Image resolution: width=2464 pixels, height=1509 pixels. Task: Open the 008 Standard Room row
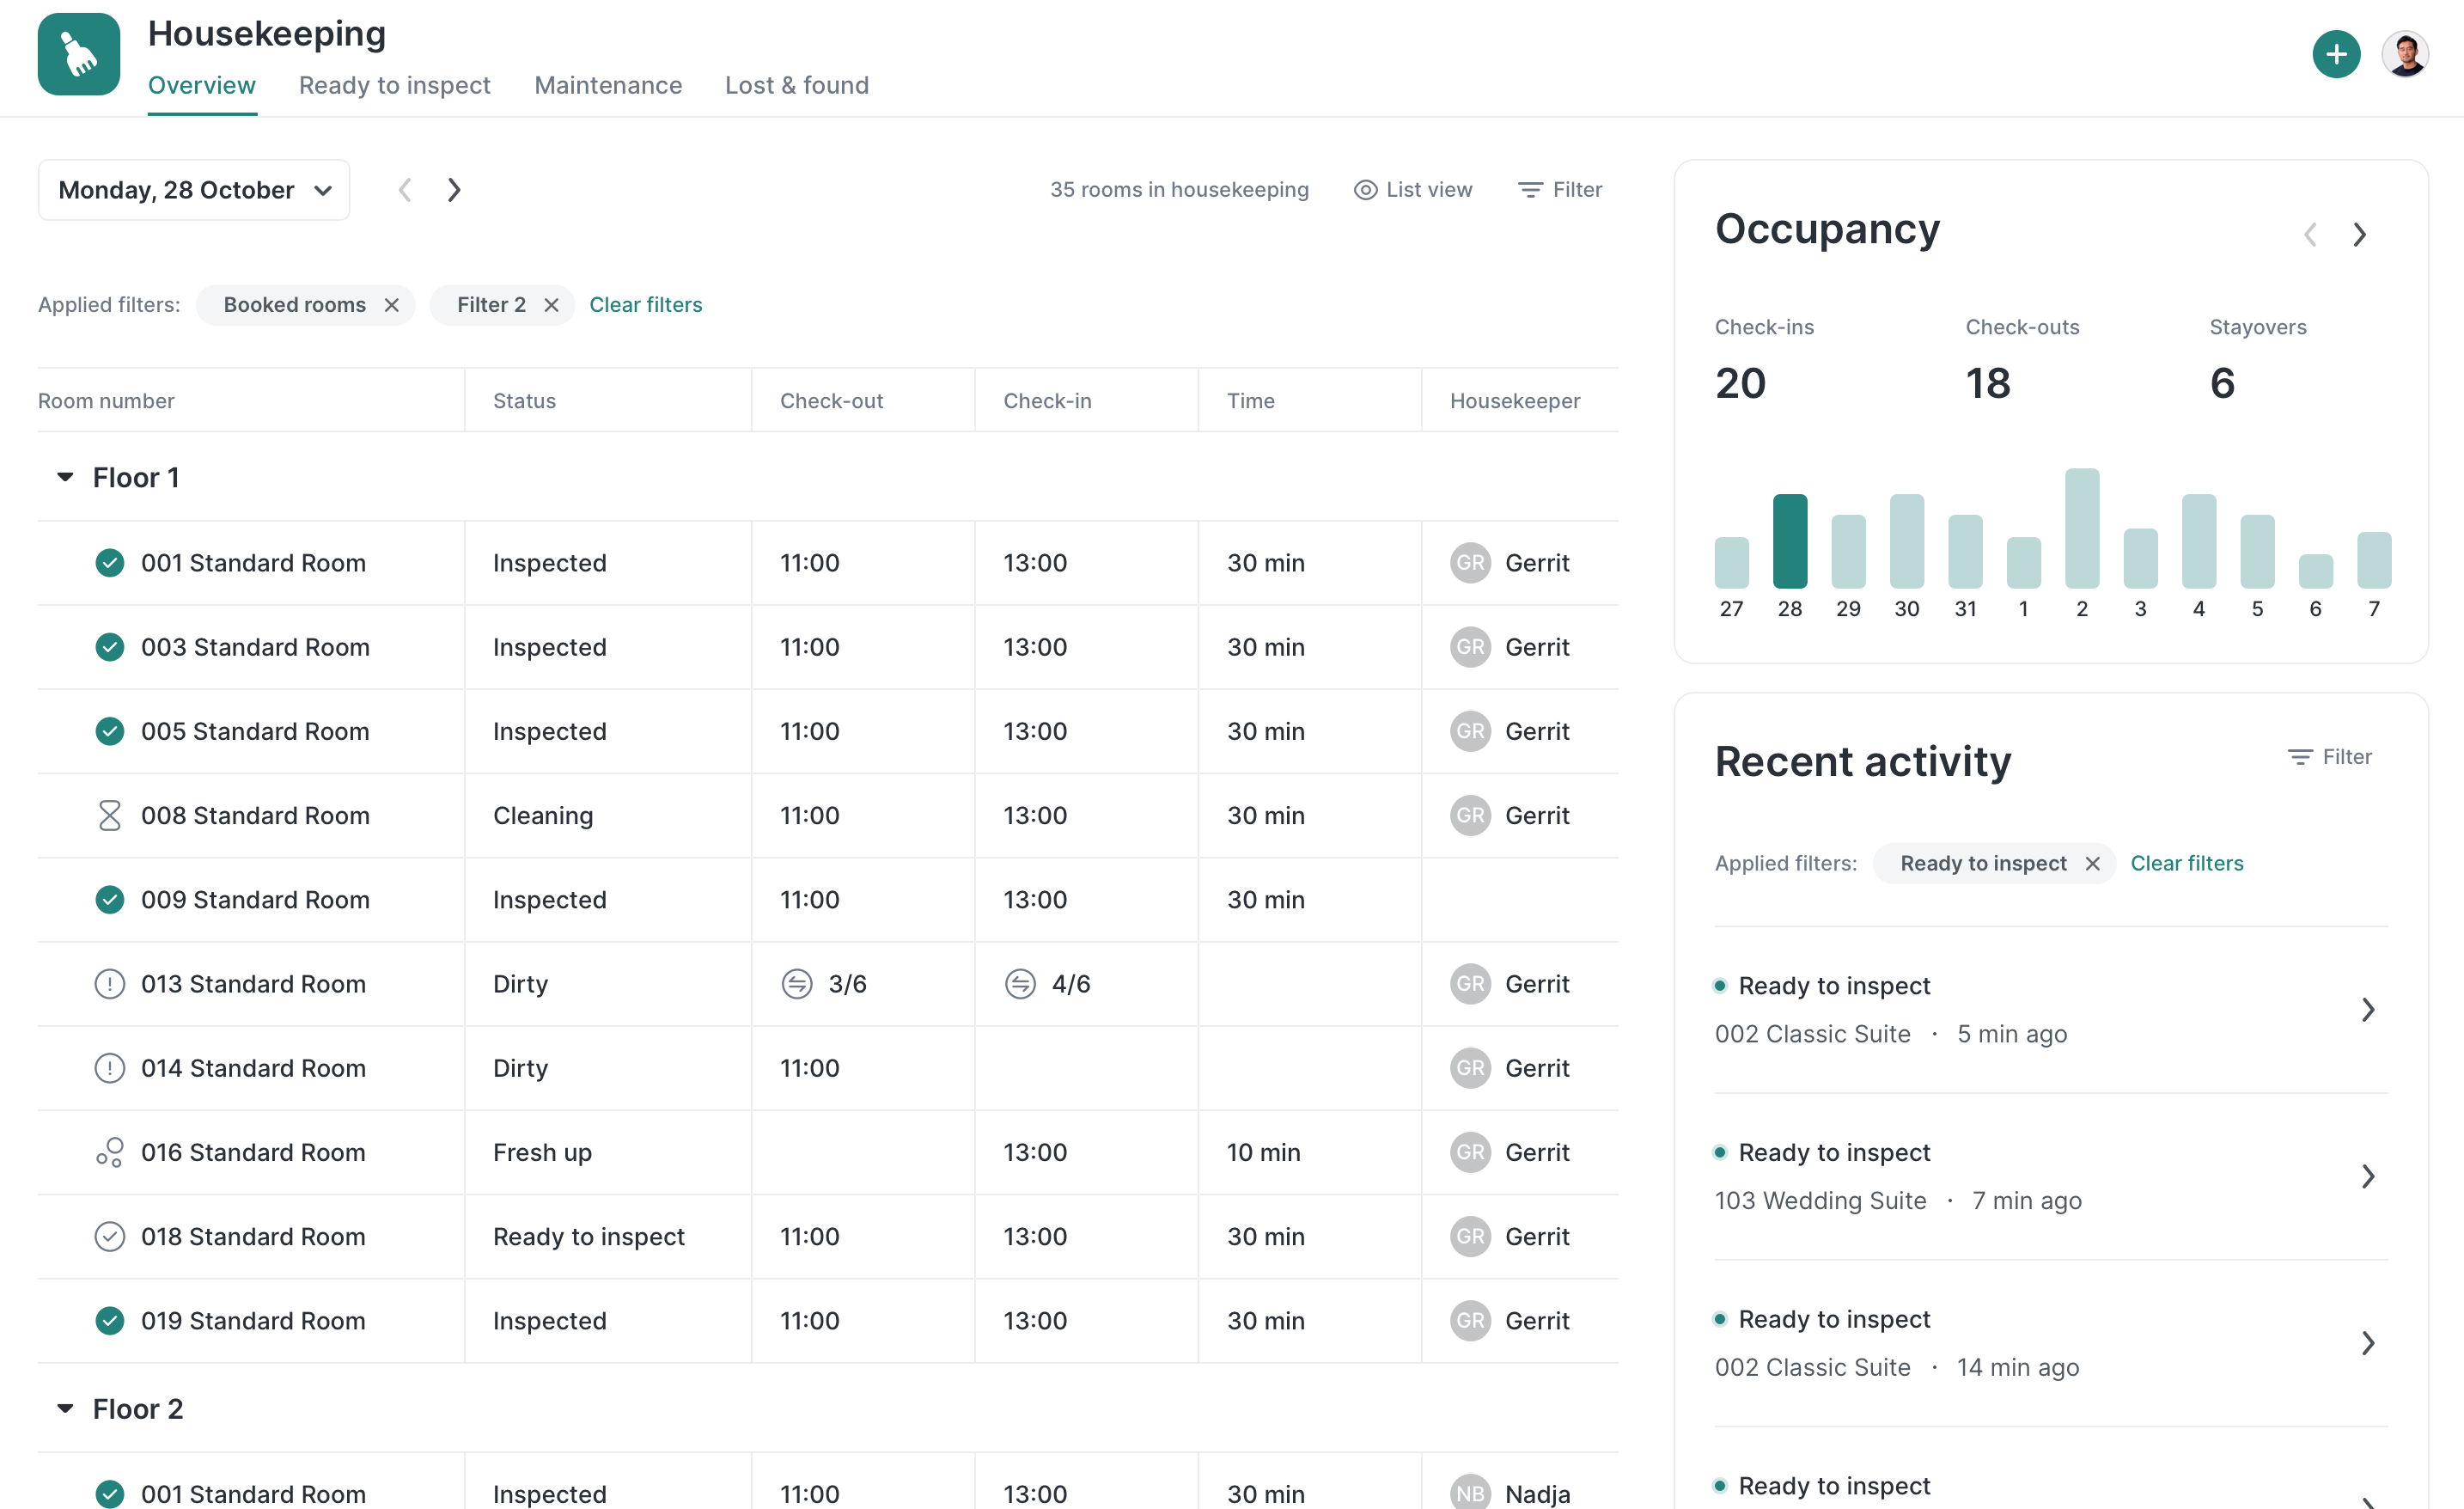(x=828, y=816)
